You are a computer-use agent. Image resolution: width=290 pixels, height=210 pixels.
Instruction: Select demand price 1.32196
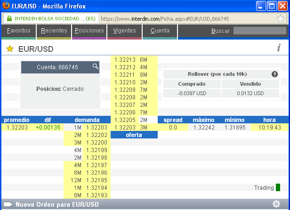pyautogui.click(x=97, y=173)
